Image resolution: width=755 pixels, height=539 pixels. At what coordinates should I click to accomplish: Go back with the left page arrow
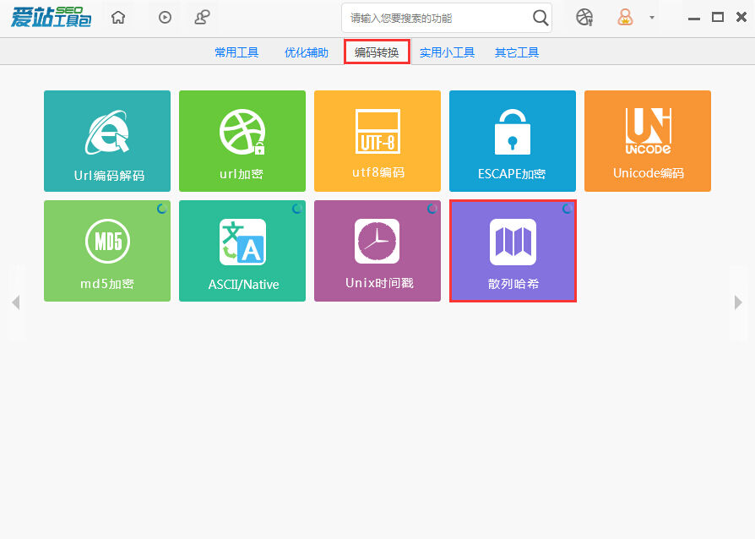(x=15, y=302)
